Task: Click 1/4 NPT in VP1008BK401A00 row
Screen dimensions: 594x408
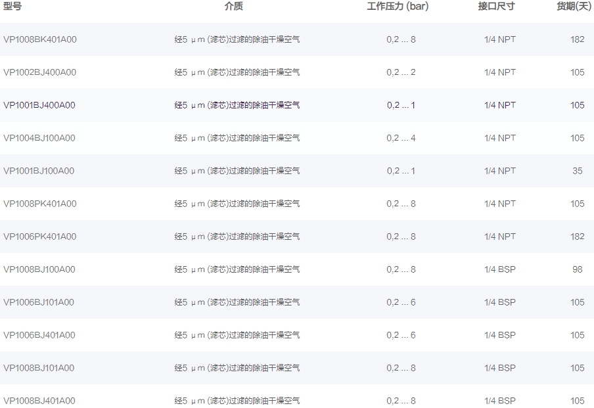Action: pos(500,39)
